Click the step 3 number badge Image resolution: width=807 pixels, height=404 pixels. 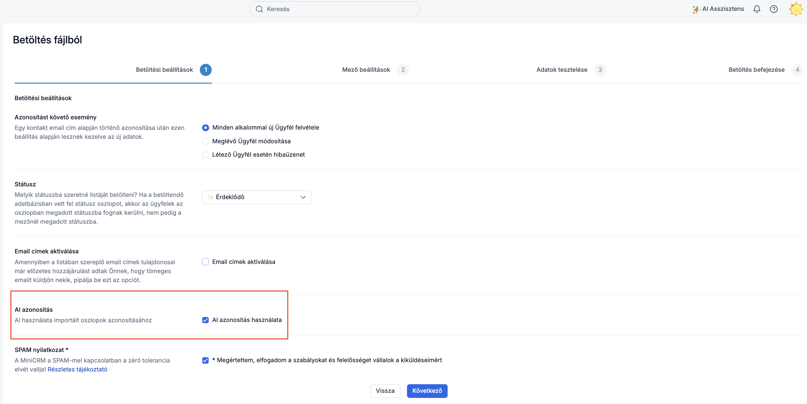coord(600,70)
